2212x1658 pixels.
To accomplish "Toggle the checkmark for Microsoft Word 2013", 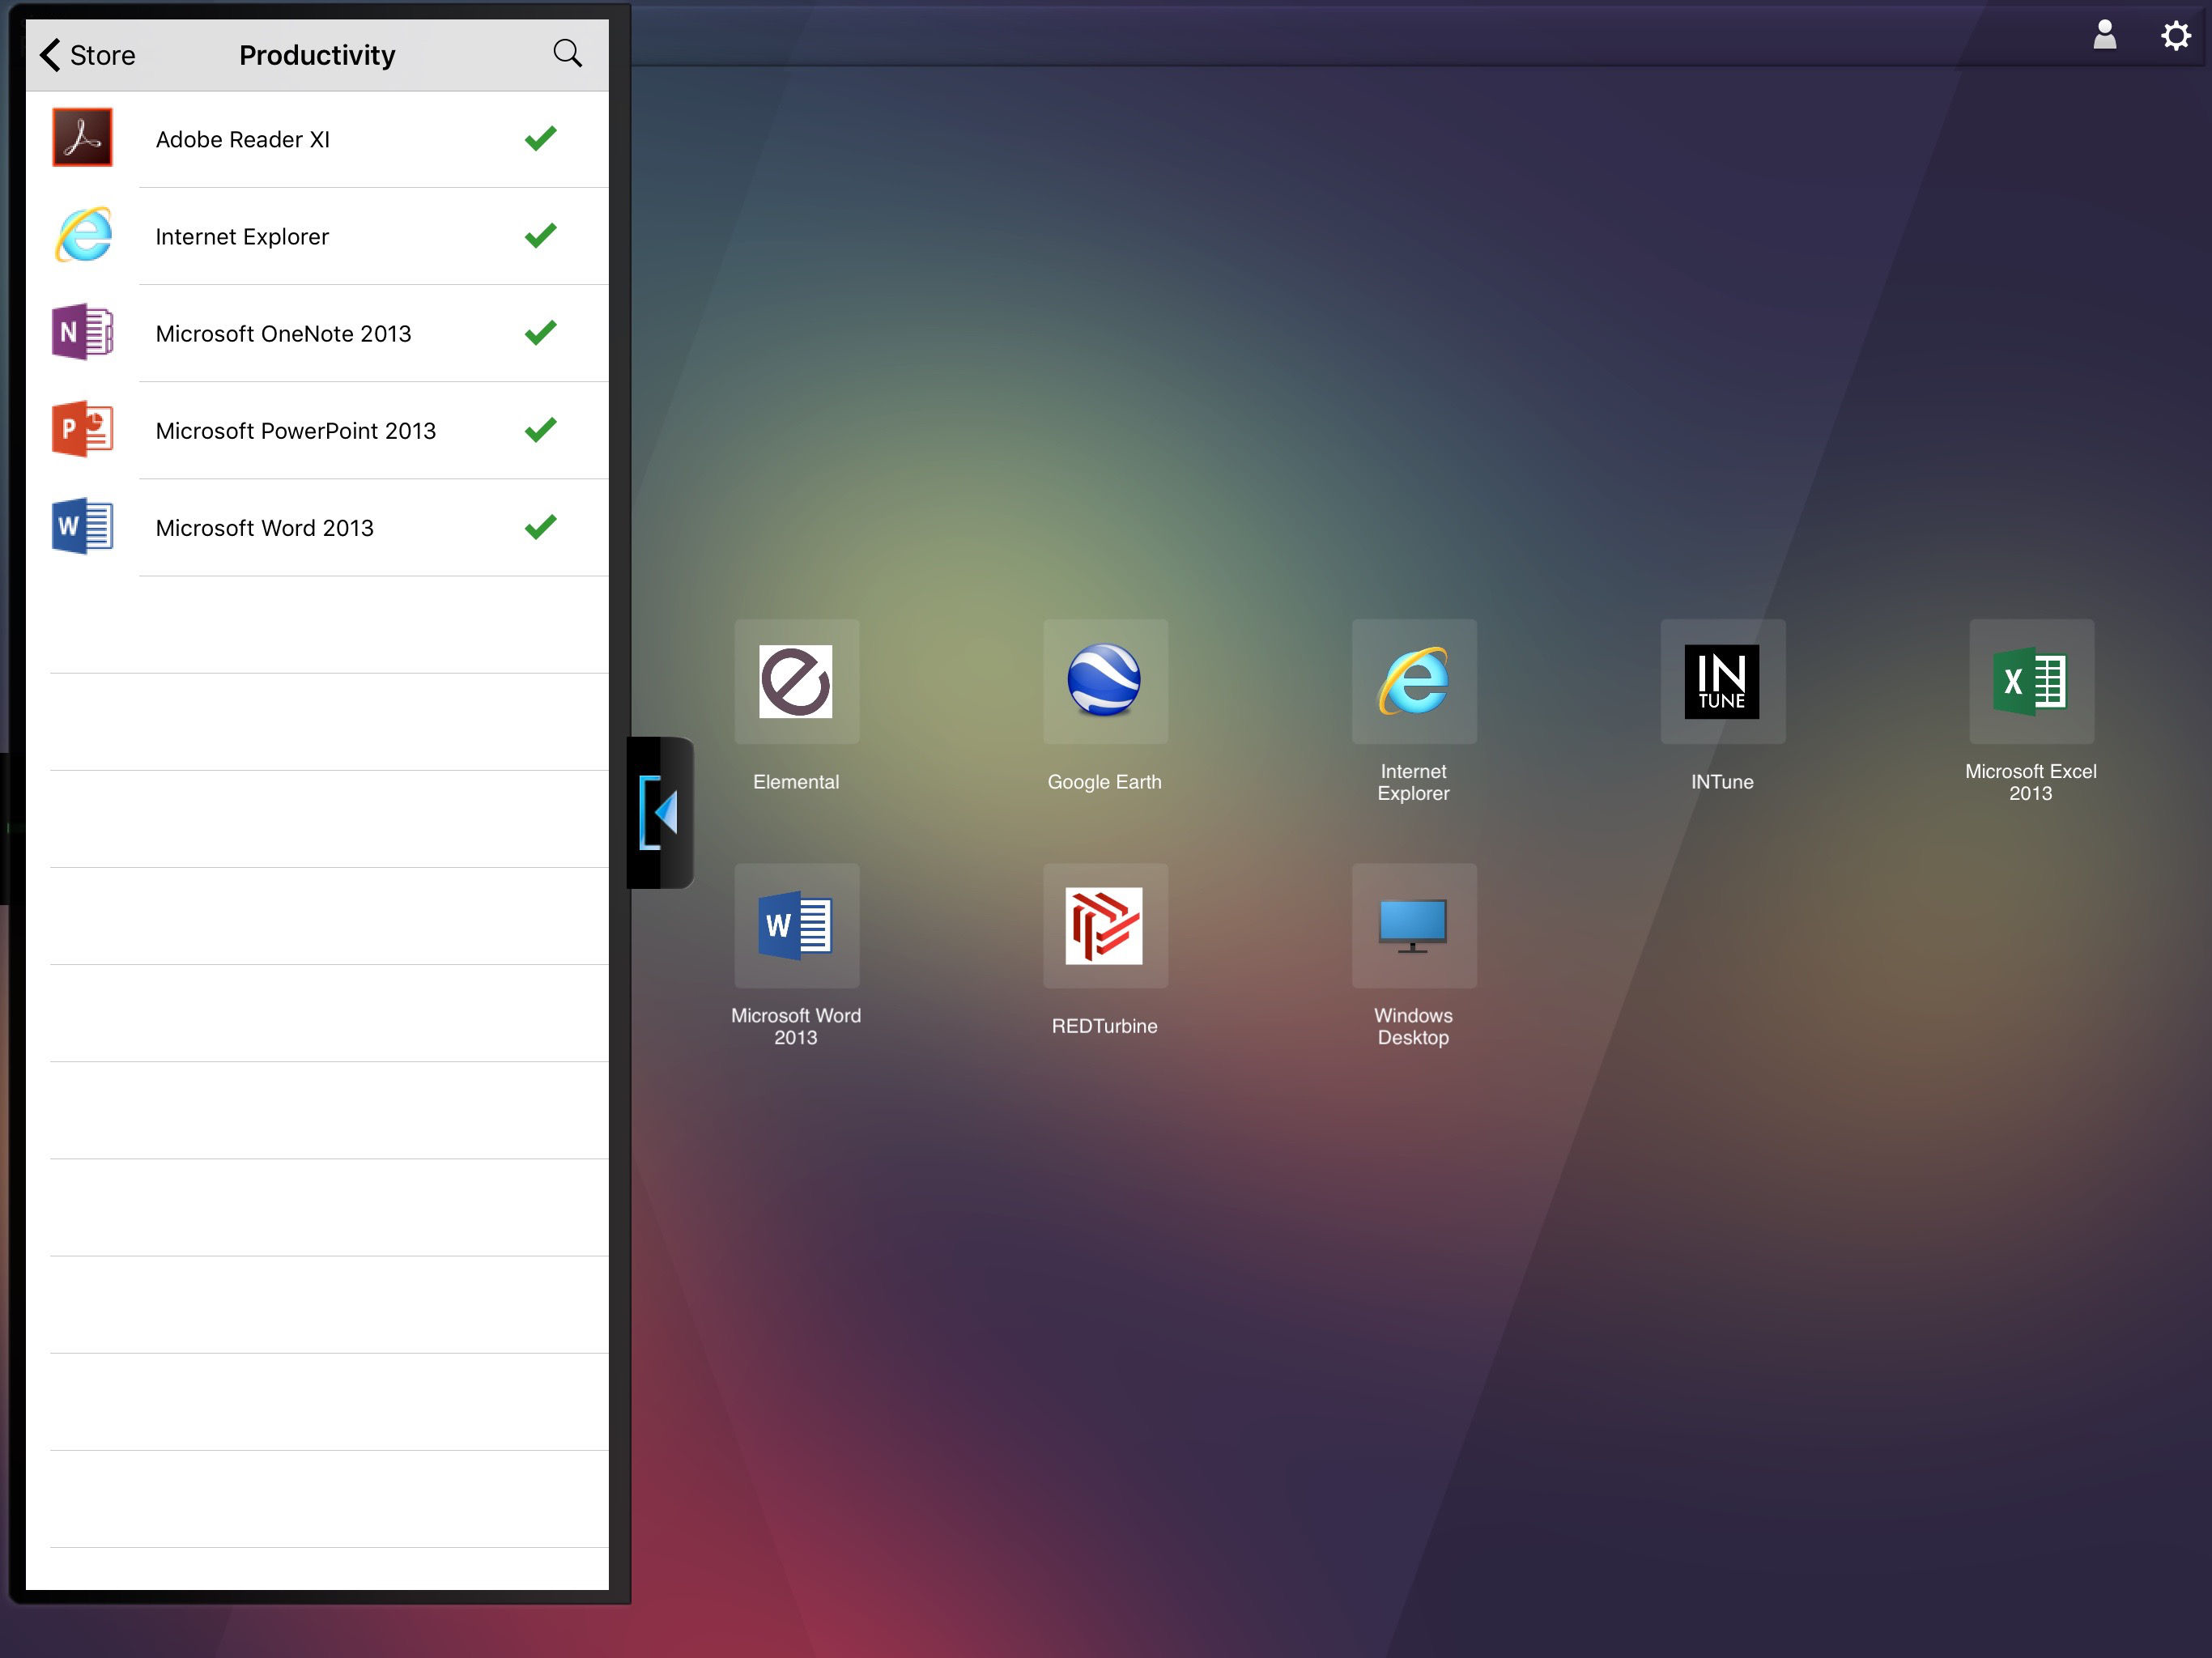I will [540, 527].
